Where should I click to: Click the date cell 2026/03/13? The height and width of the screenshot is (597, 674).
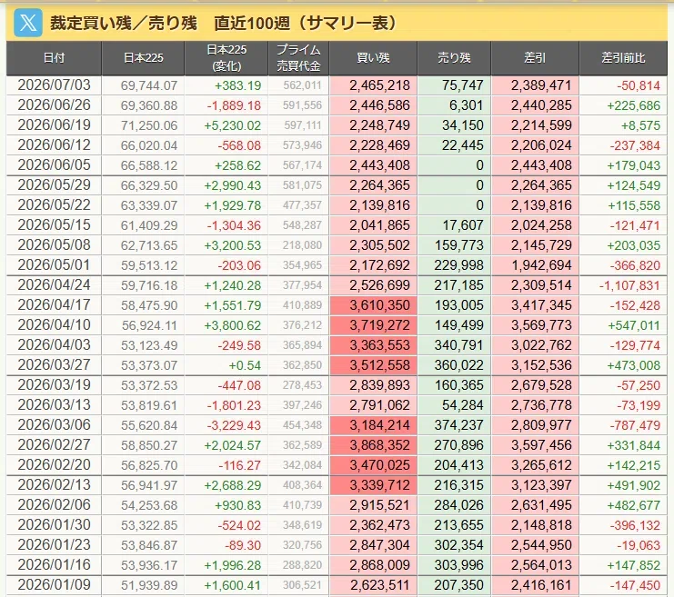(x=55, y=404)
